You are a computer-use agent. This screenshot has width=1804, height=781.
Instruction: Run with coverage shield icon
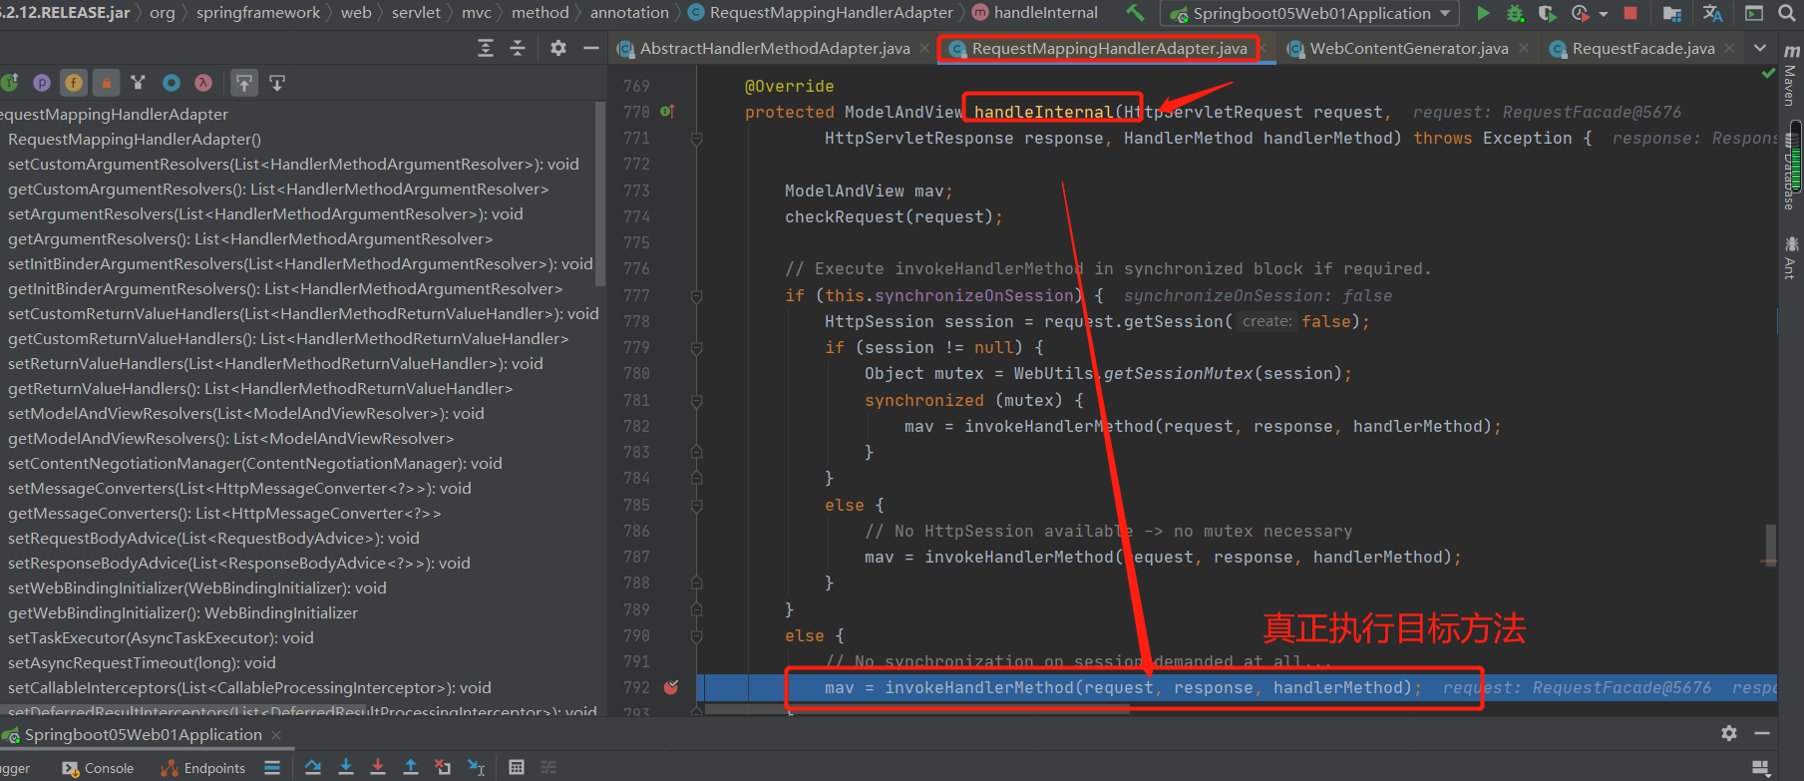coord(1547,13)
